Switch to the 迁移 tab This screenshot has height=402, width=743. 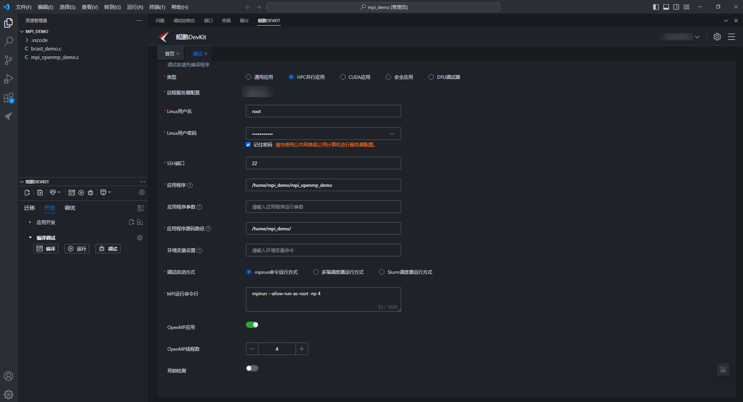tap(30, 208)
